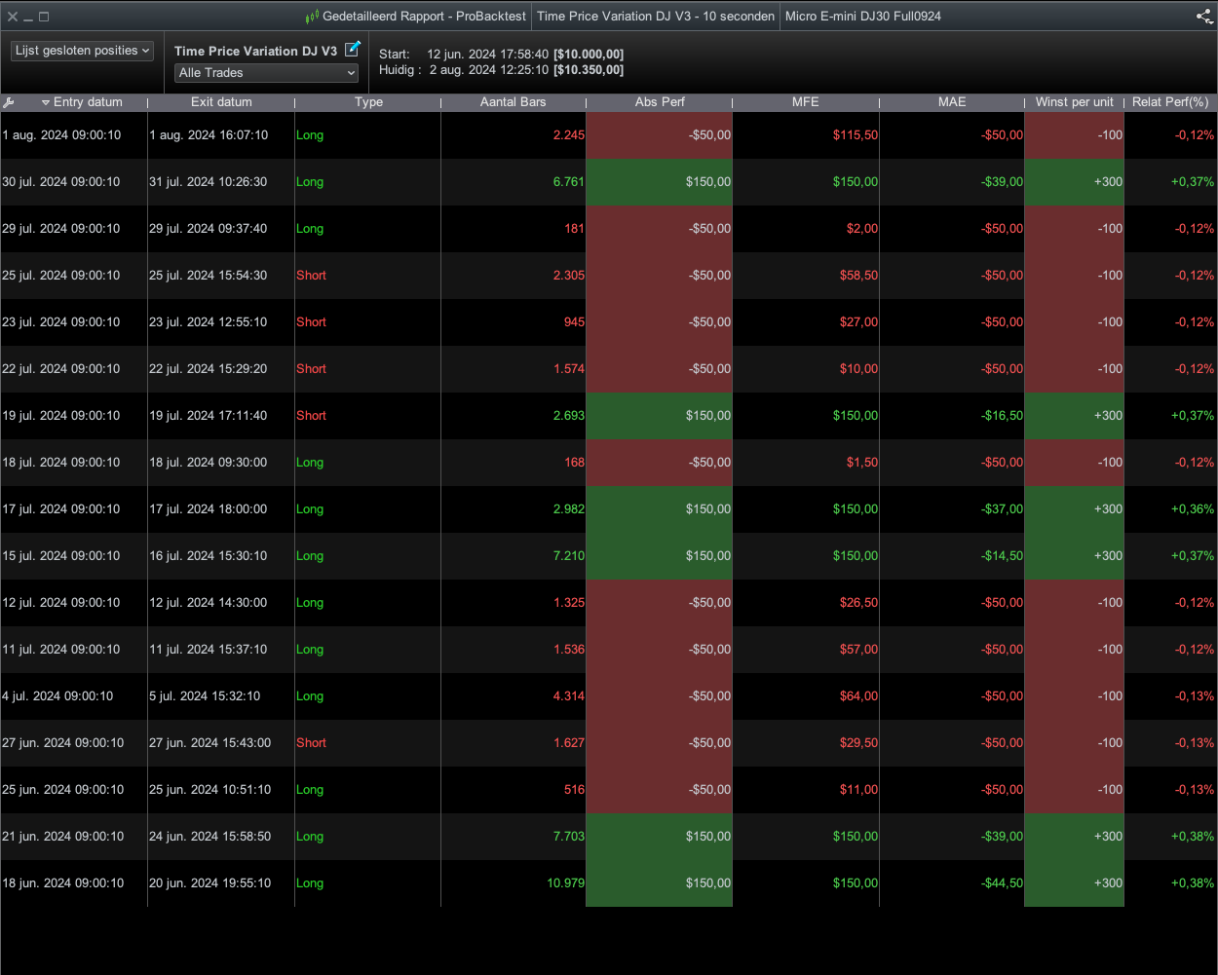Click MFE value $64,00
1218x975 pixels.
(x=858, y=696)
